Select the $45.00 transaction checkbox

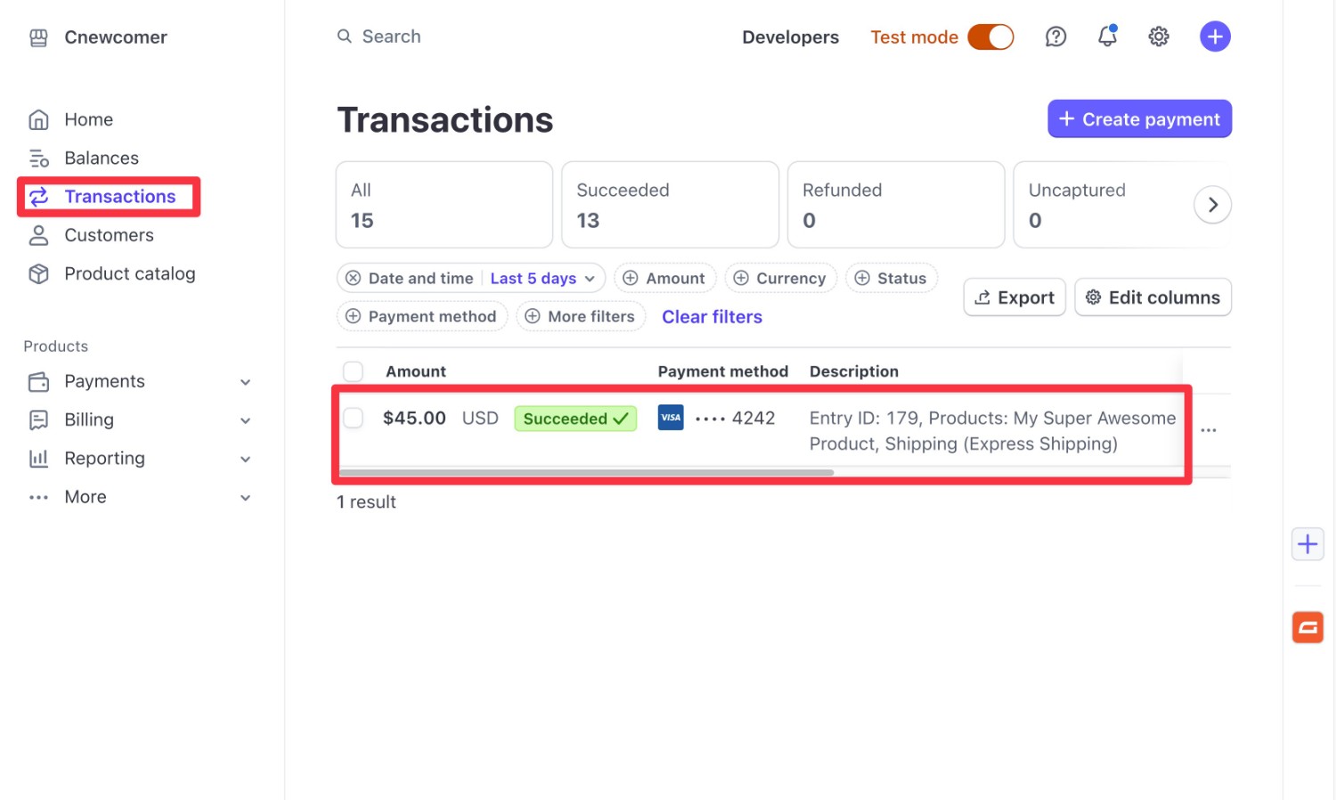pyautogui.click(x=353, y=418)
